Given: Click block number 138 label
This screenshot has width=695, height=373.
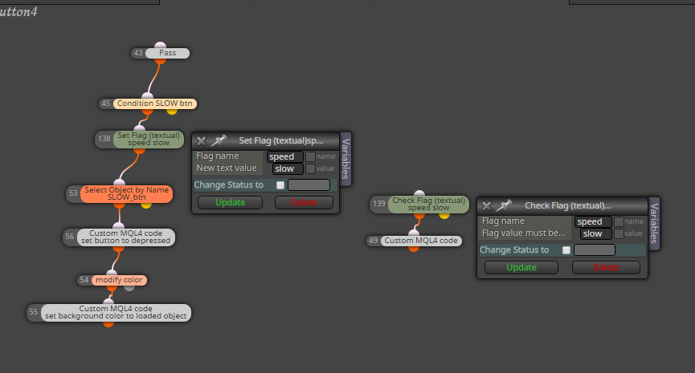Looking at the screenshot, I should (104, 139).
